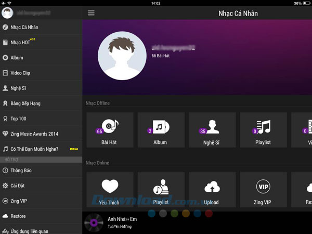Click the VIP badge icon in sidebar
Screen dimensions: 312x234
pyautogui.click(x=5, y=201)
